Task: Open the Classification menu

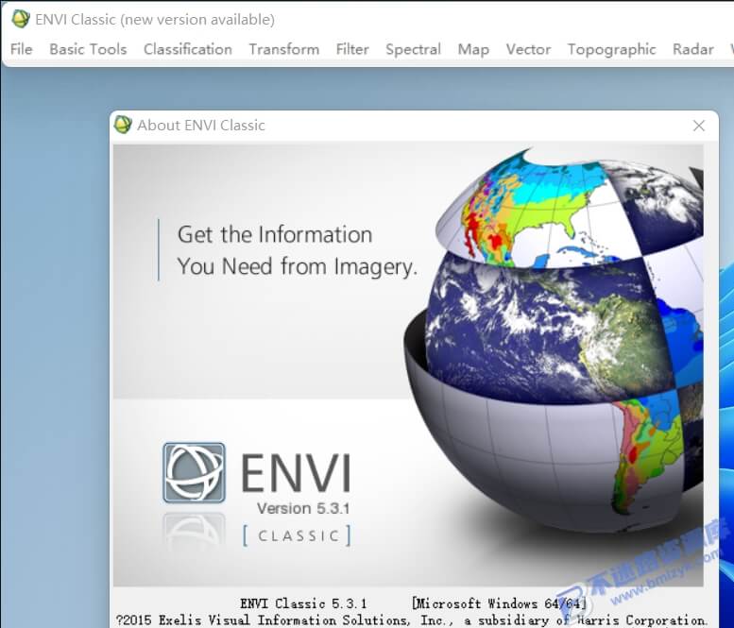Action: coord(188,49)
